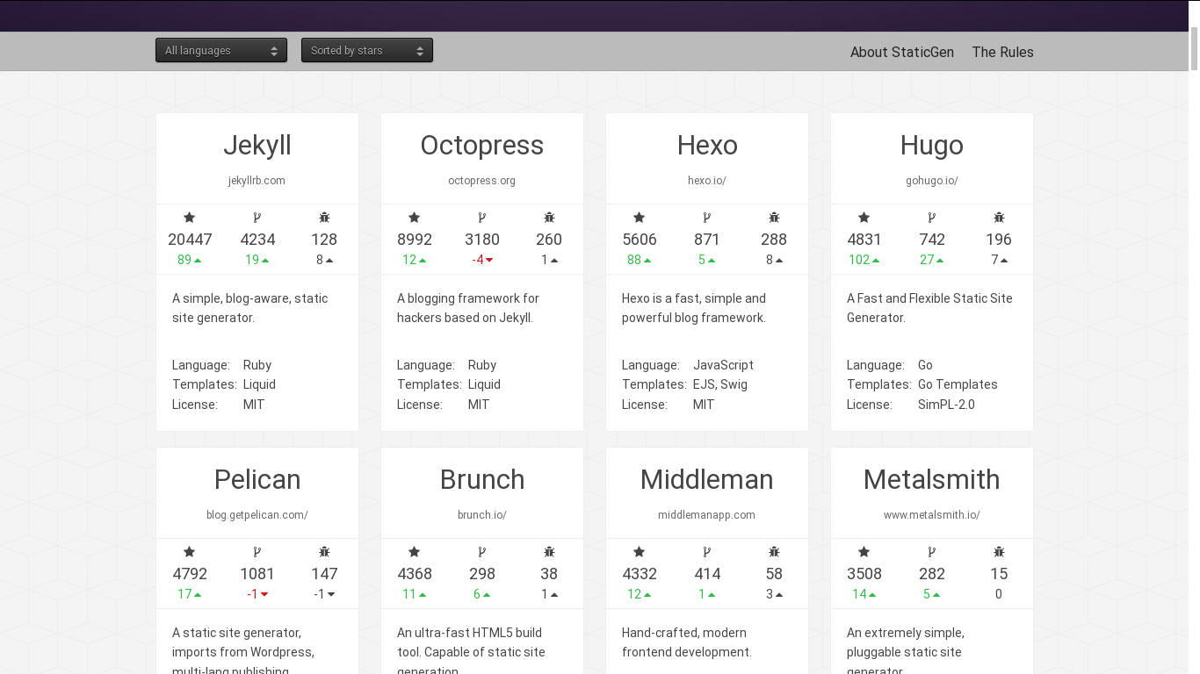Click the SimPL-2.0 license value on Hugo
This screenshot has width=1200, height=674.
coord(946,405)
